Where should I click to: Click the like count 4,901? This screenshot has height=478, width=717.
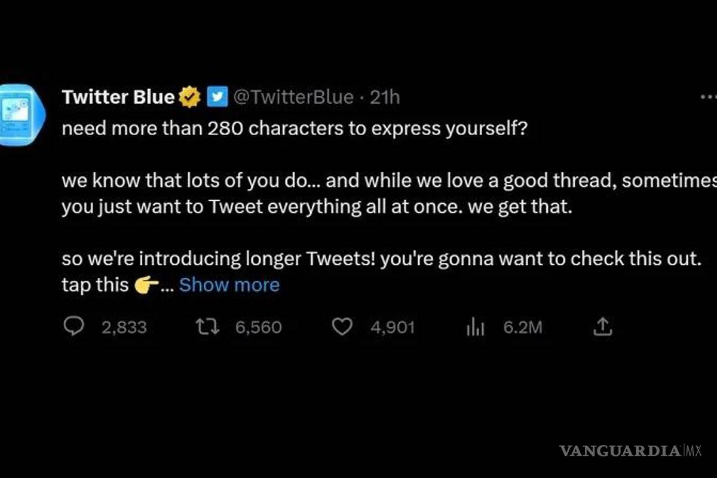point(392,327)
